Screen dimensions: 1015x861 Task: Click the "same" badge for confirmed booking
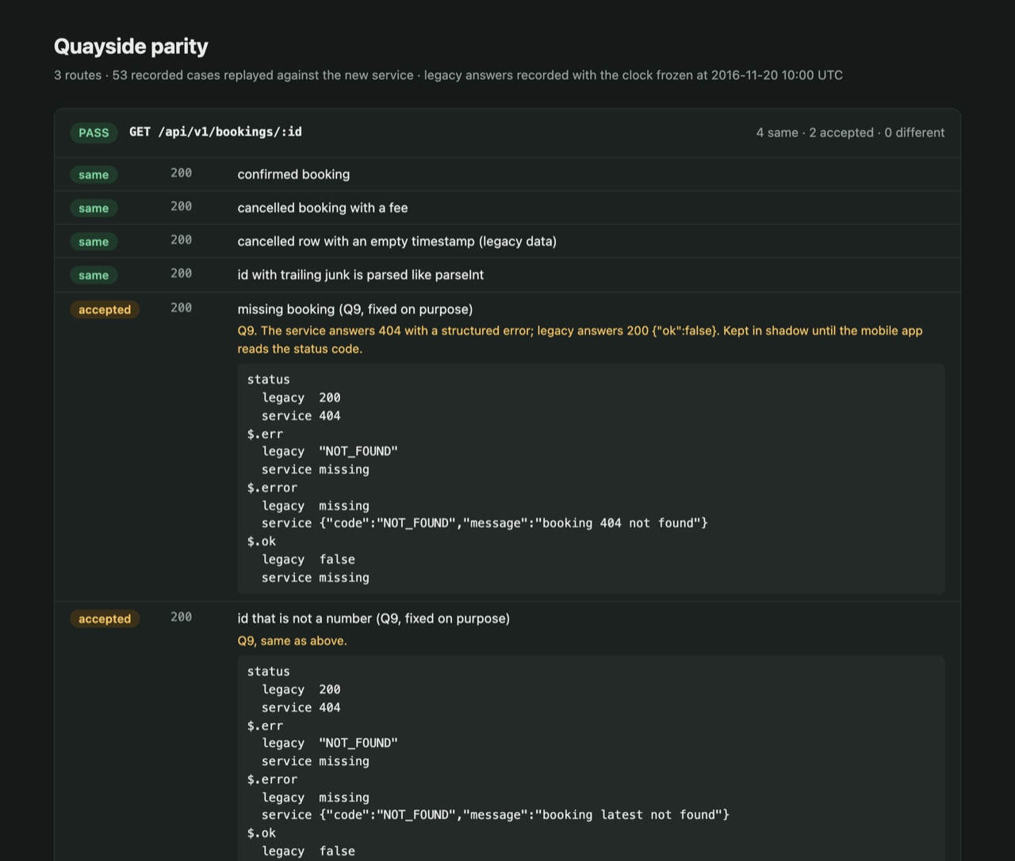(x=94, y=175)
